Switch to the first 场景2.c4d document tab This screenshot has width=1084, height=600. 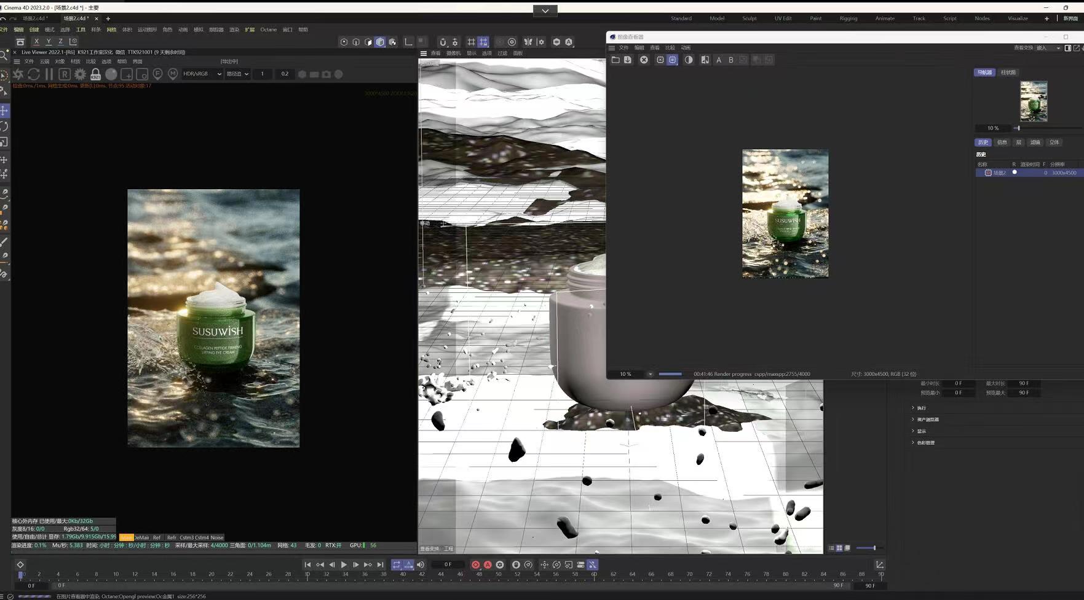click(34, 18)
